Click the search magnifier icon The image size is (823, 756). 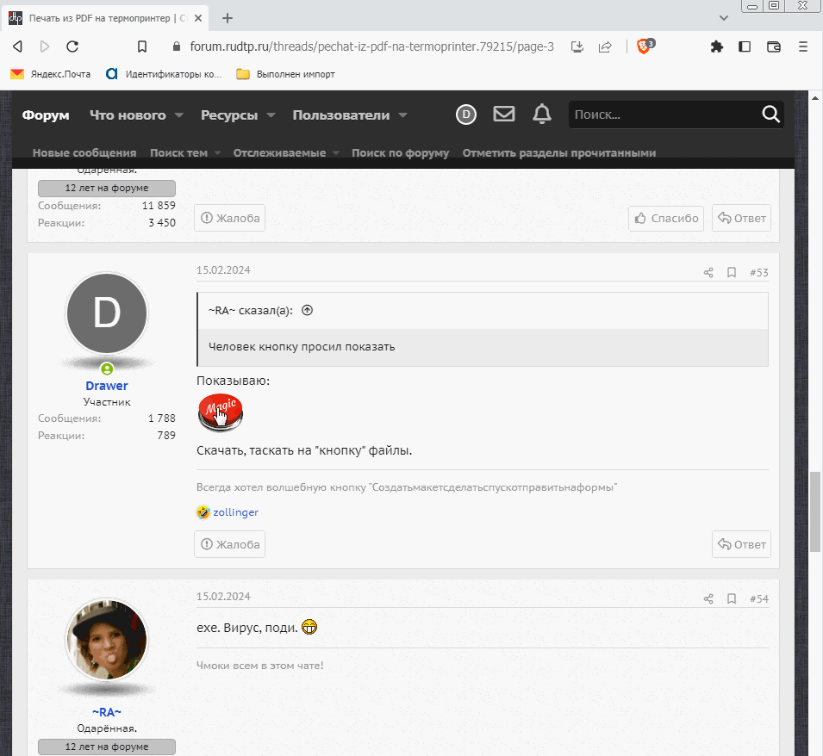[770, 115]
